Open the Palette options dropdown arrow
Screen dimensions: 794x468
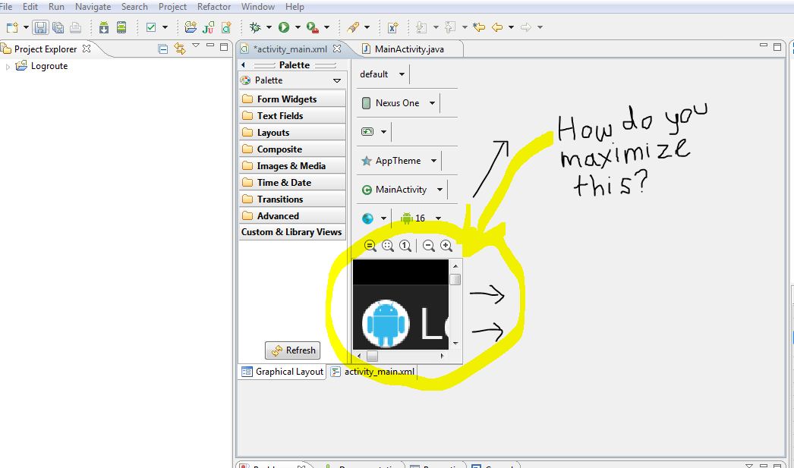tap(337, 80)
